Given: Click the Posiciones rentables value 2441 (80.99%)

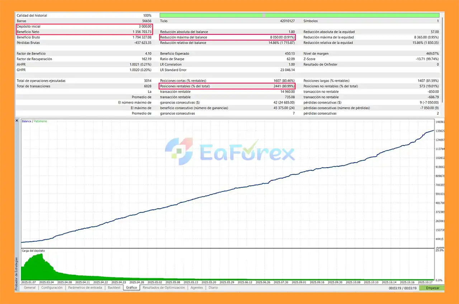Looking at the screenshot, I should [281, 86].
